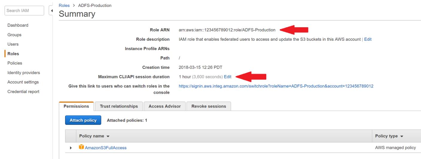Viewport: 421px width, 159px height.
Task: Open the Credential report page
Action: point(23,92)
